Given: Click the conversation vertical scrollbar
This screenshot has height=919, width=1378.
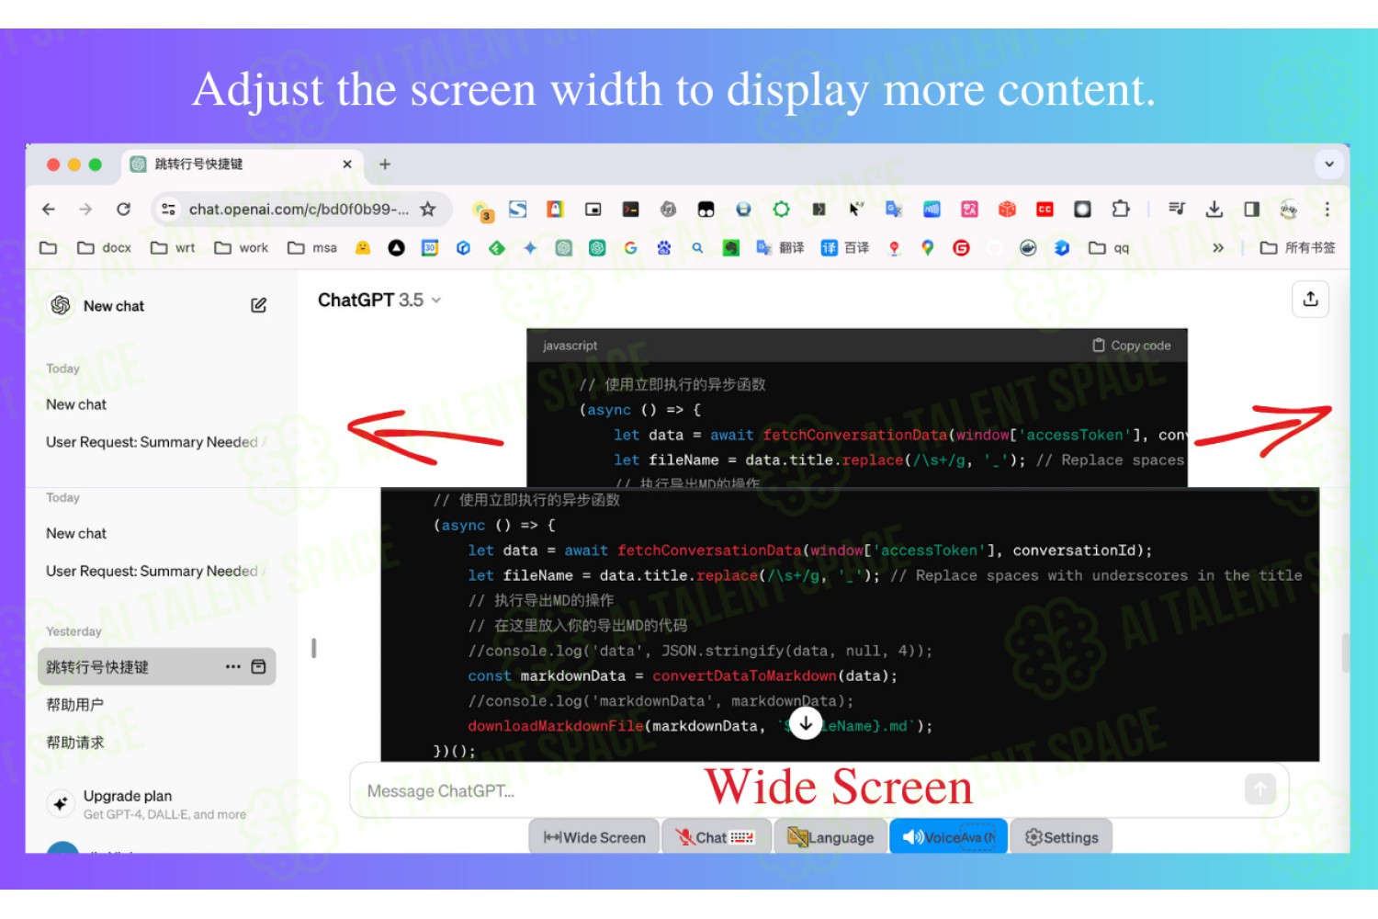Looking at the screenshot, I should 1345,652.
